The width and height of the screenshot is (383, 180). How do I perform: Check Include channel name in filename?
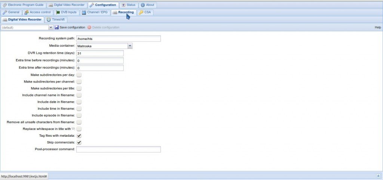79,95
